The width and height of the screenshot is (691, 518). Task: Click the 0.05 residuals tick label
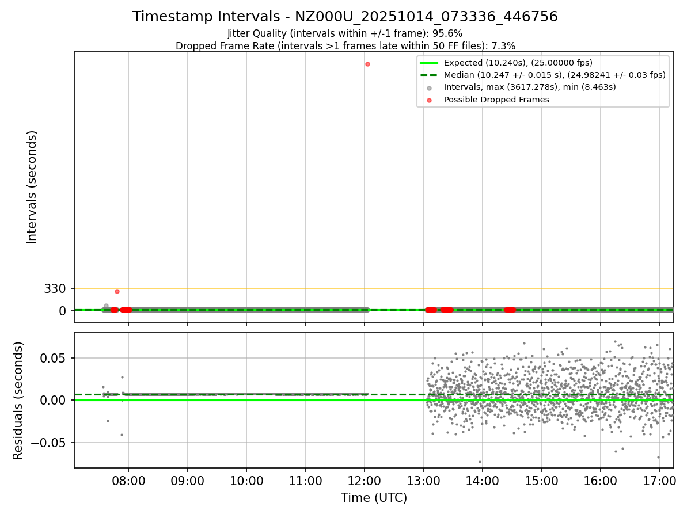[54, 358]
